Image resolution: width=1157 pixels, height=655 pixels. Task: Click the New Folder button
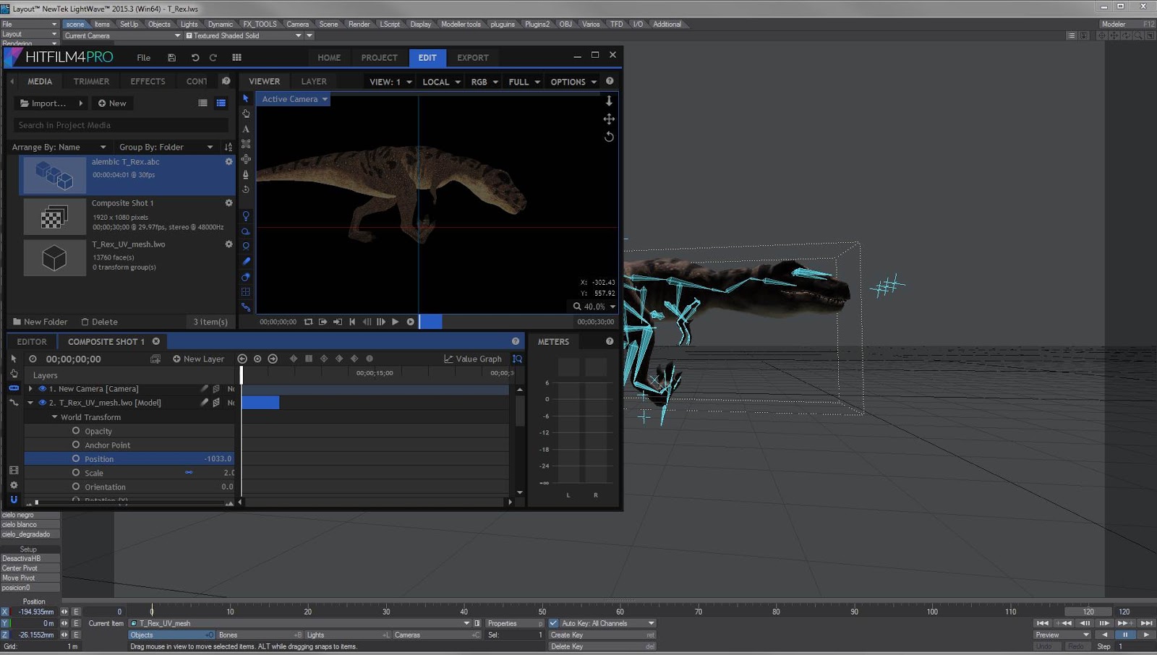pyautogui.click(x=40, y=322)
